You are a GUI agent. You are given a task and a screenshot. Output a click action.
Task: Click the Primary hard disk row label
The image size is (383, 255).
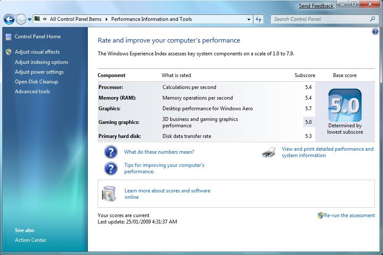(119, 136)
